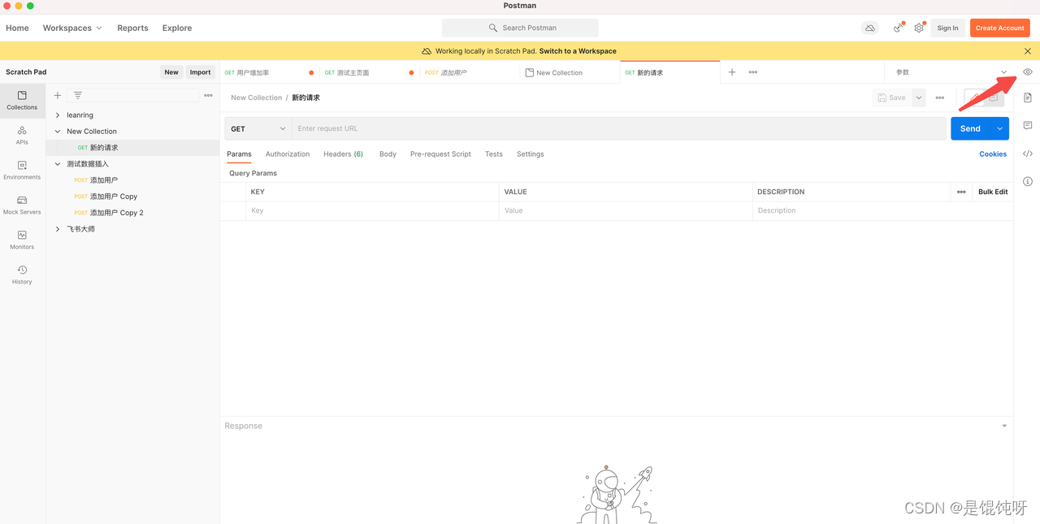Open the 参数 environment selector dropdown
The width and height of the screenshot is (1040, 524).
pyautogui.click(x=951, y=72)
